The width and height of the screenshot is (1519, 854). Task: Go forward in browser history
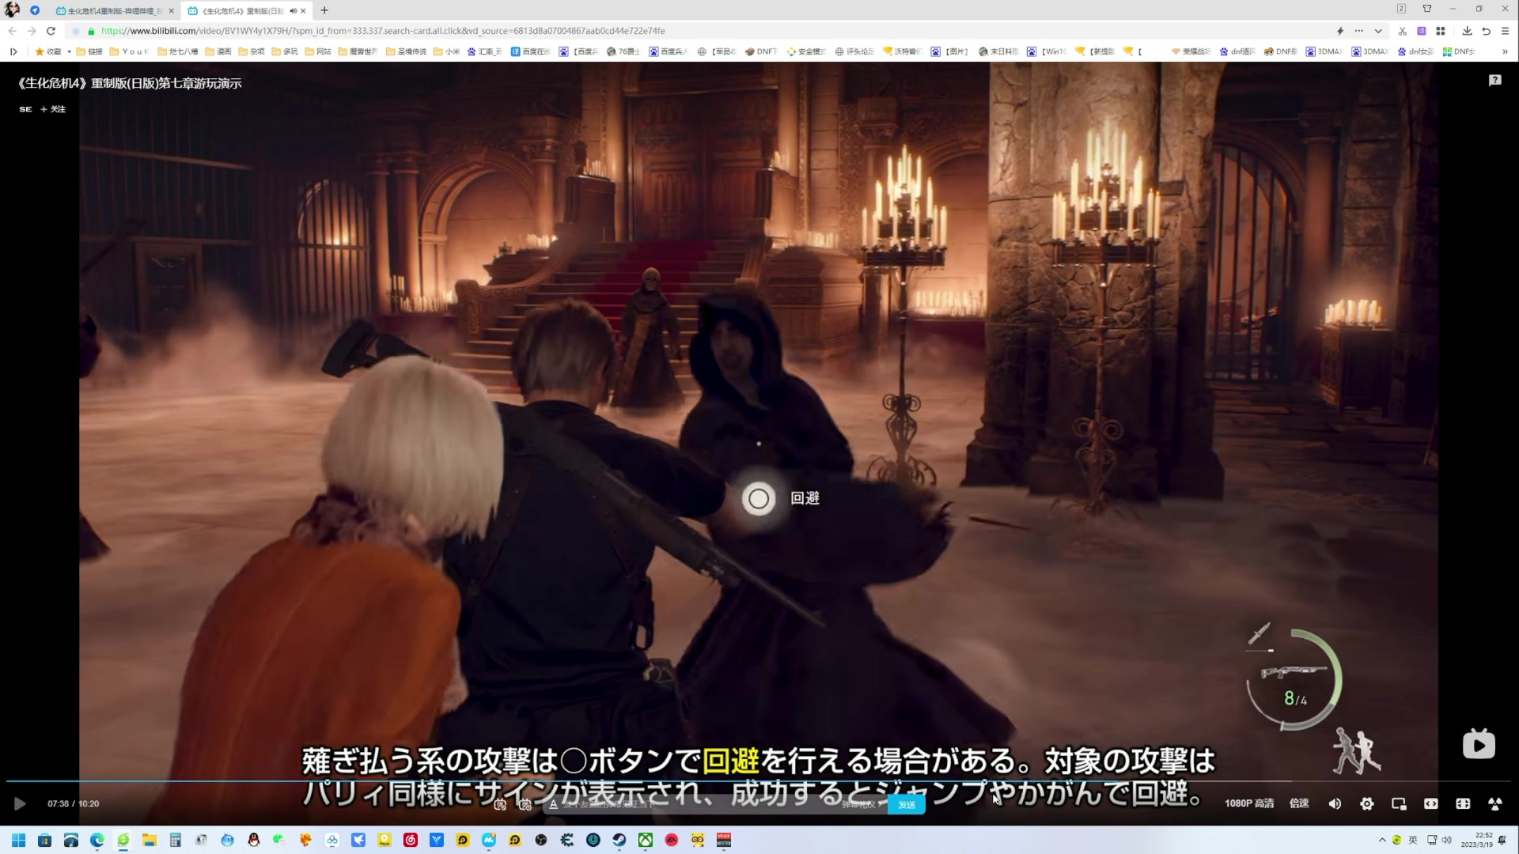pyautogui.click(x=32, y=31)
